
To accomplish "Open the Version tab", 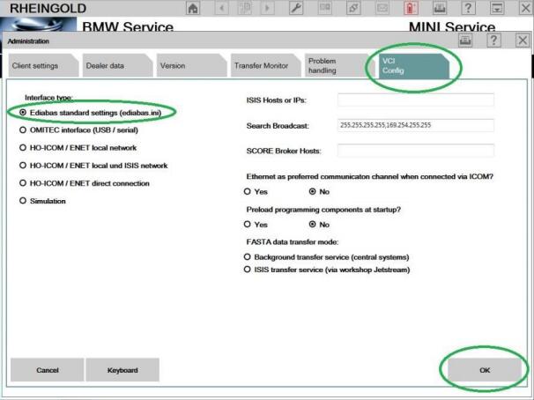I will coord(191,65).
